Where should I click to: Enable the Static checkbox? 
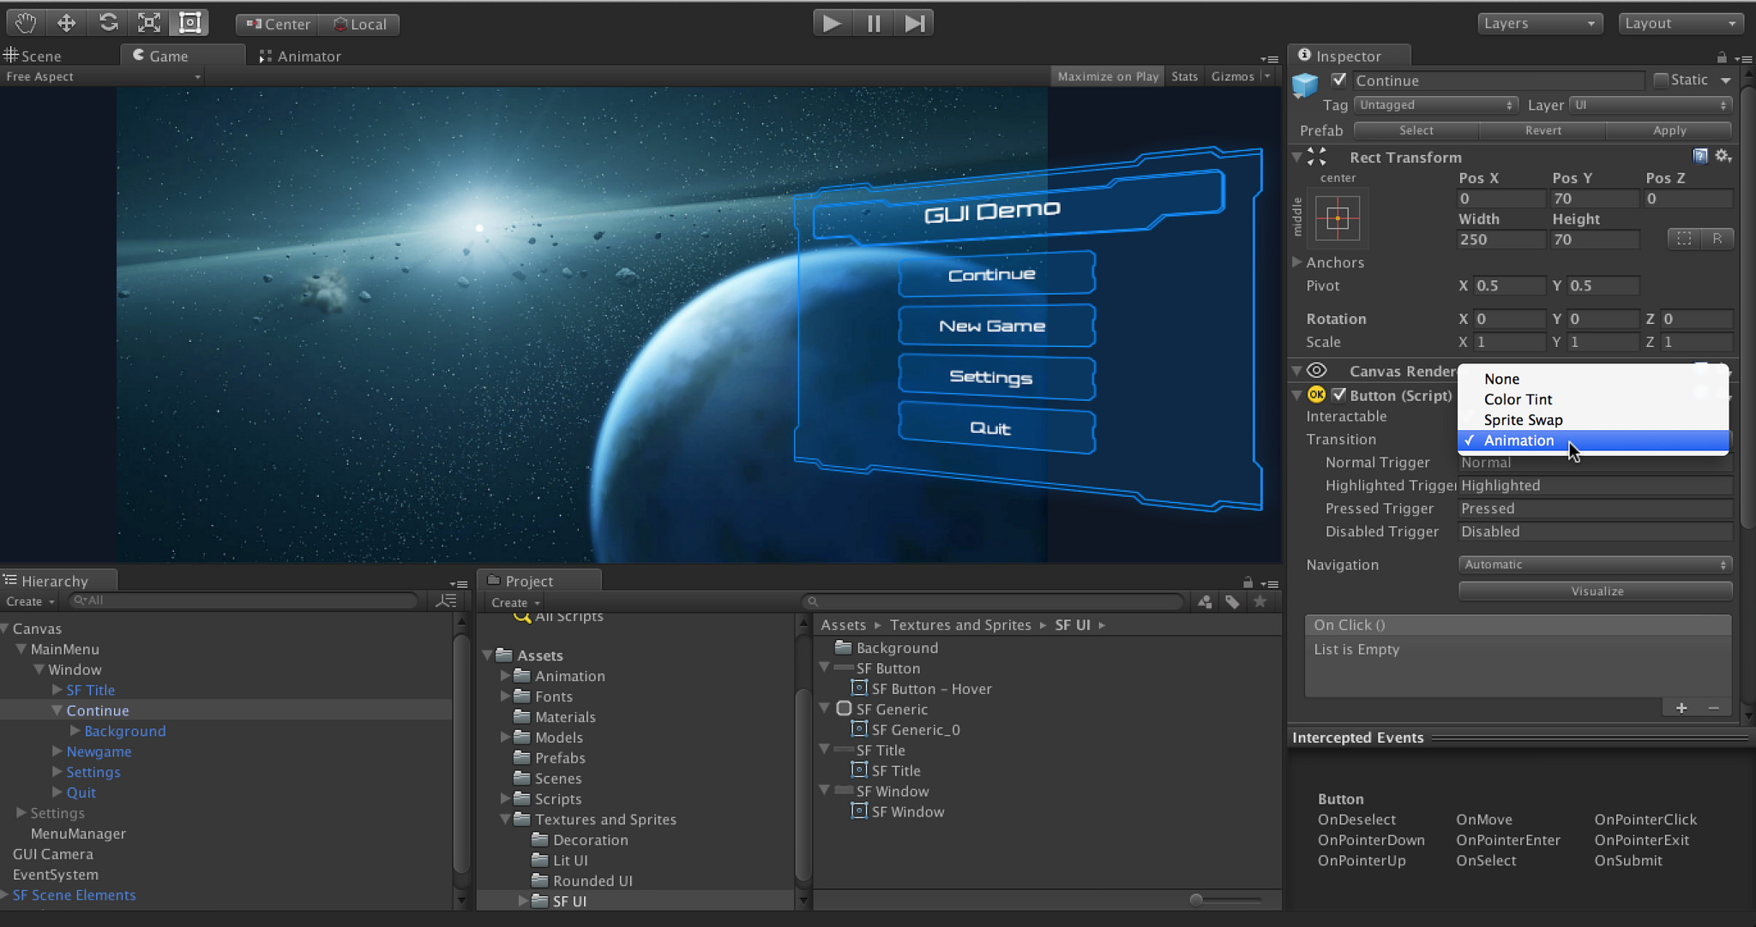click(x=1661, y=80)
